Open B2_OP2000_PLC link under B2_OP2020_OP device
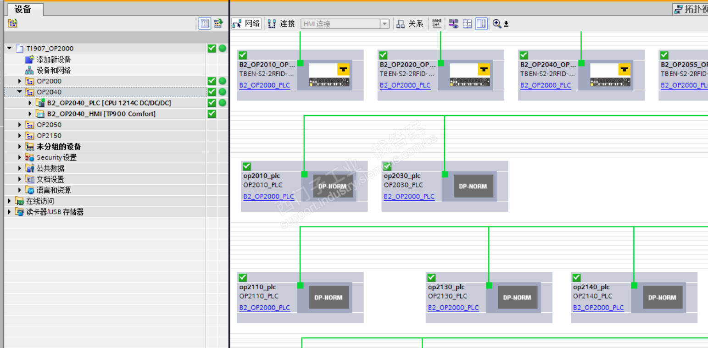 coord(405,85)
